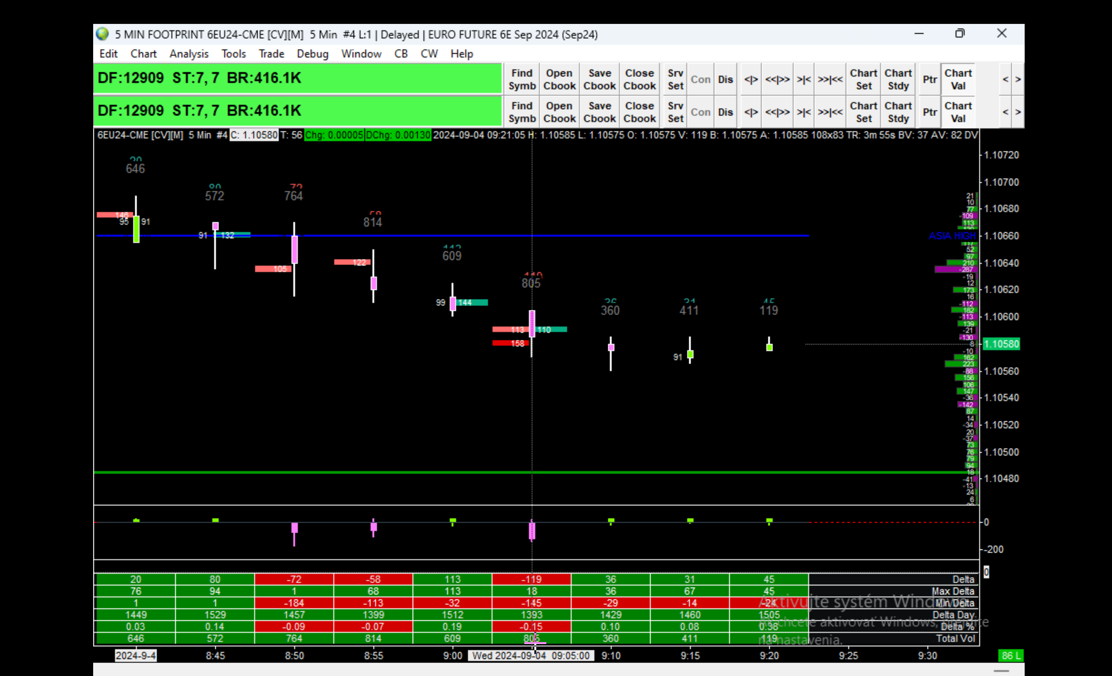Click the 9:25 label on the time axis
The height and width of the screenshot is (676, 1112).
tap(848, 656)
